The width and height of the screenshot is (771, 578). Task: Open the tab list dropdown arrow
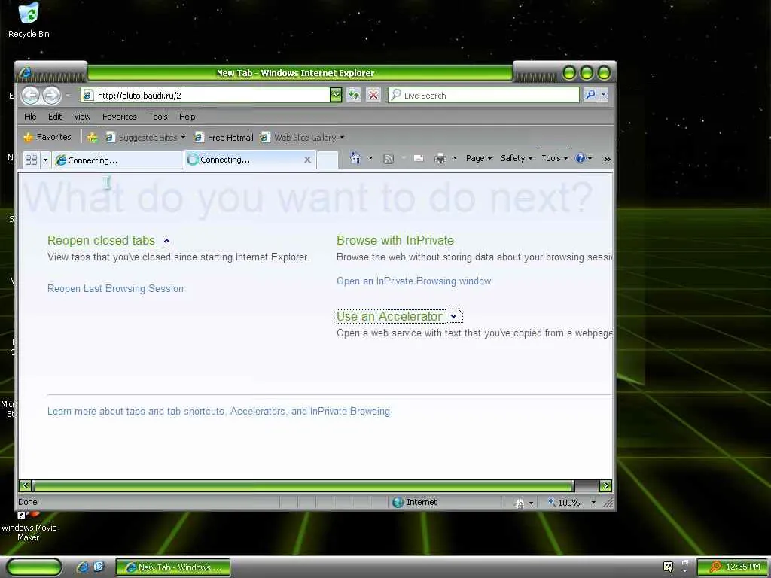click(x=45, y=160)
